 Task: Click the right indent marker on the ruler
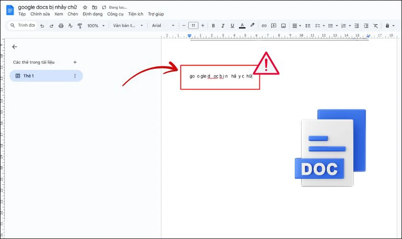point(368,36)
